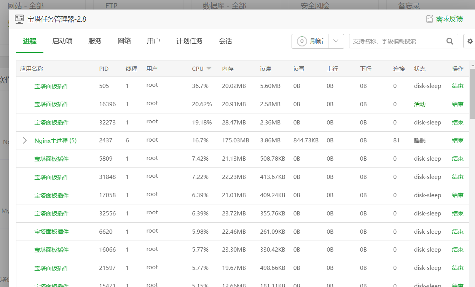Open the 会话 tab

[225, 41]
